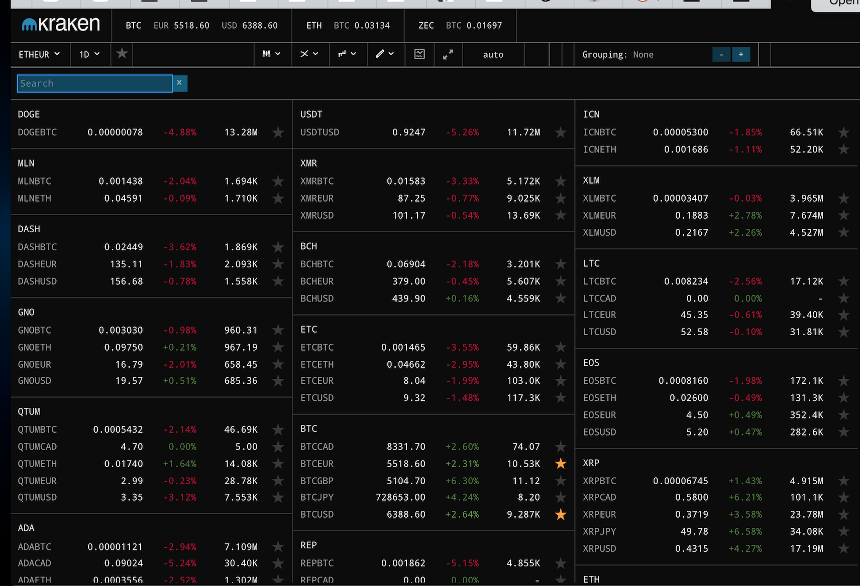860x586 pixels.
Task: Favorite the XLMEUR pair star
Action: pos(843,215)
